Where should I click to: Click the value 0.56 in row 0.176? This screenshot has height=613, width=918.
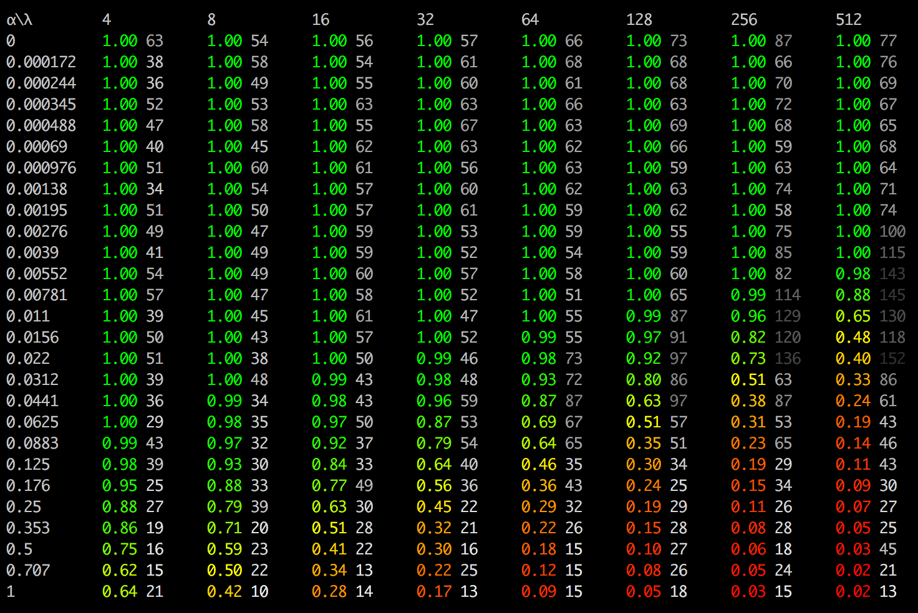pos(434,486)
